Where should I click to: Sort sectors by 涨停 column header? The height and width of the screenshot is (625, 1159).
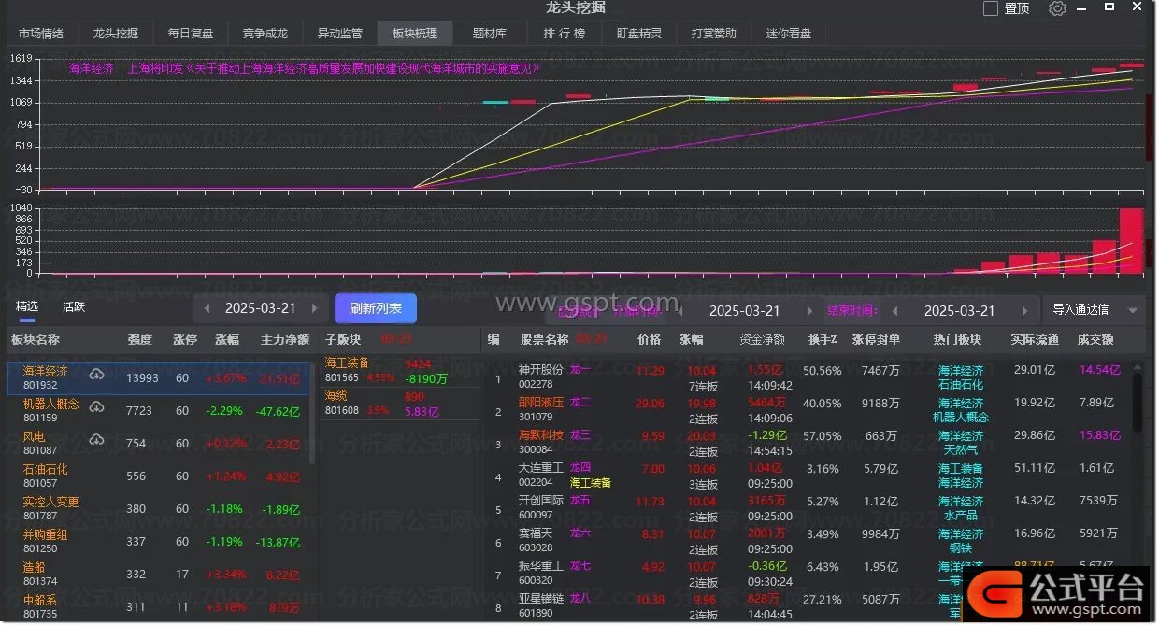pyautogui.click(x=185, y=340)
